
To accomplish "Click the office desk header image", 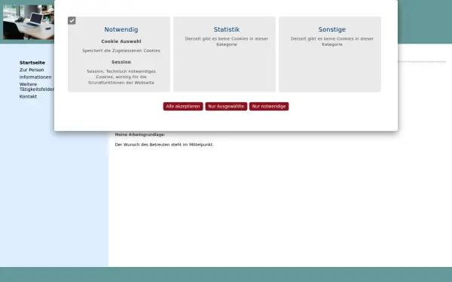I will 29,22.
